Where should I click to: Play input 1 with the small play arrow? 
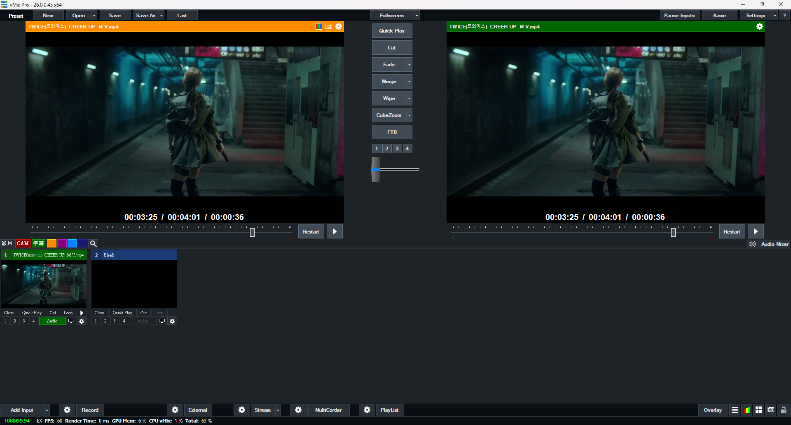[x=82, y=313]
